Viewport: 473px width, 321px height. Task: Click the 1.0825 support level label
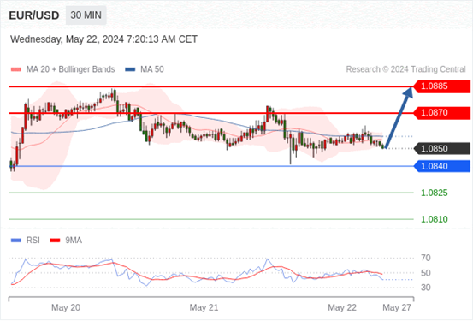coord(435,193)
